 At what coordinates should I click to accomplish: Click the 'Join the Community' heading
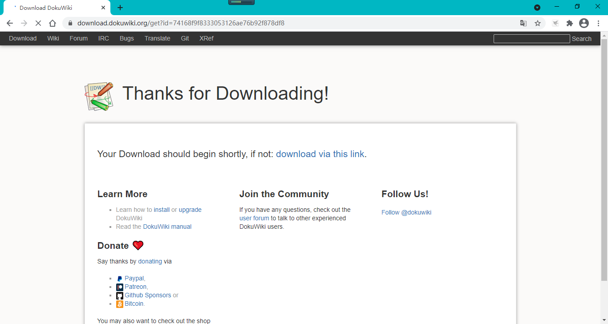pos(284,194)
